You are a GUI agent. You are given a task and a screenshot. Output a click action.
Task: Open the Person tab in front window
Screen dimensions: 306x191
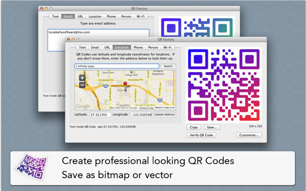pyautogui.click(x=153, y=47)
